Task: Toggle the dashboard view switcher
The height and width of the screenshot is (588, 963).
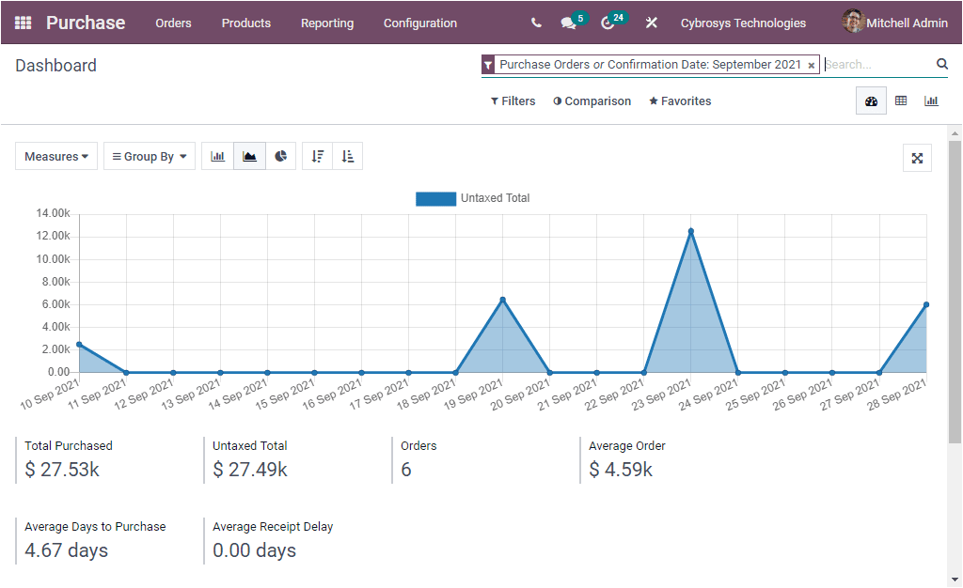Action: (871, 101)
